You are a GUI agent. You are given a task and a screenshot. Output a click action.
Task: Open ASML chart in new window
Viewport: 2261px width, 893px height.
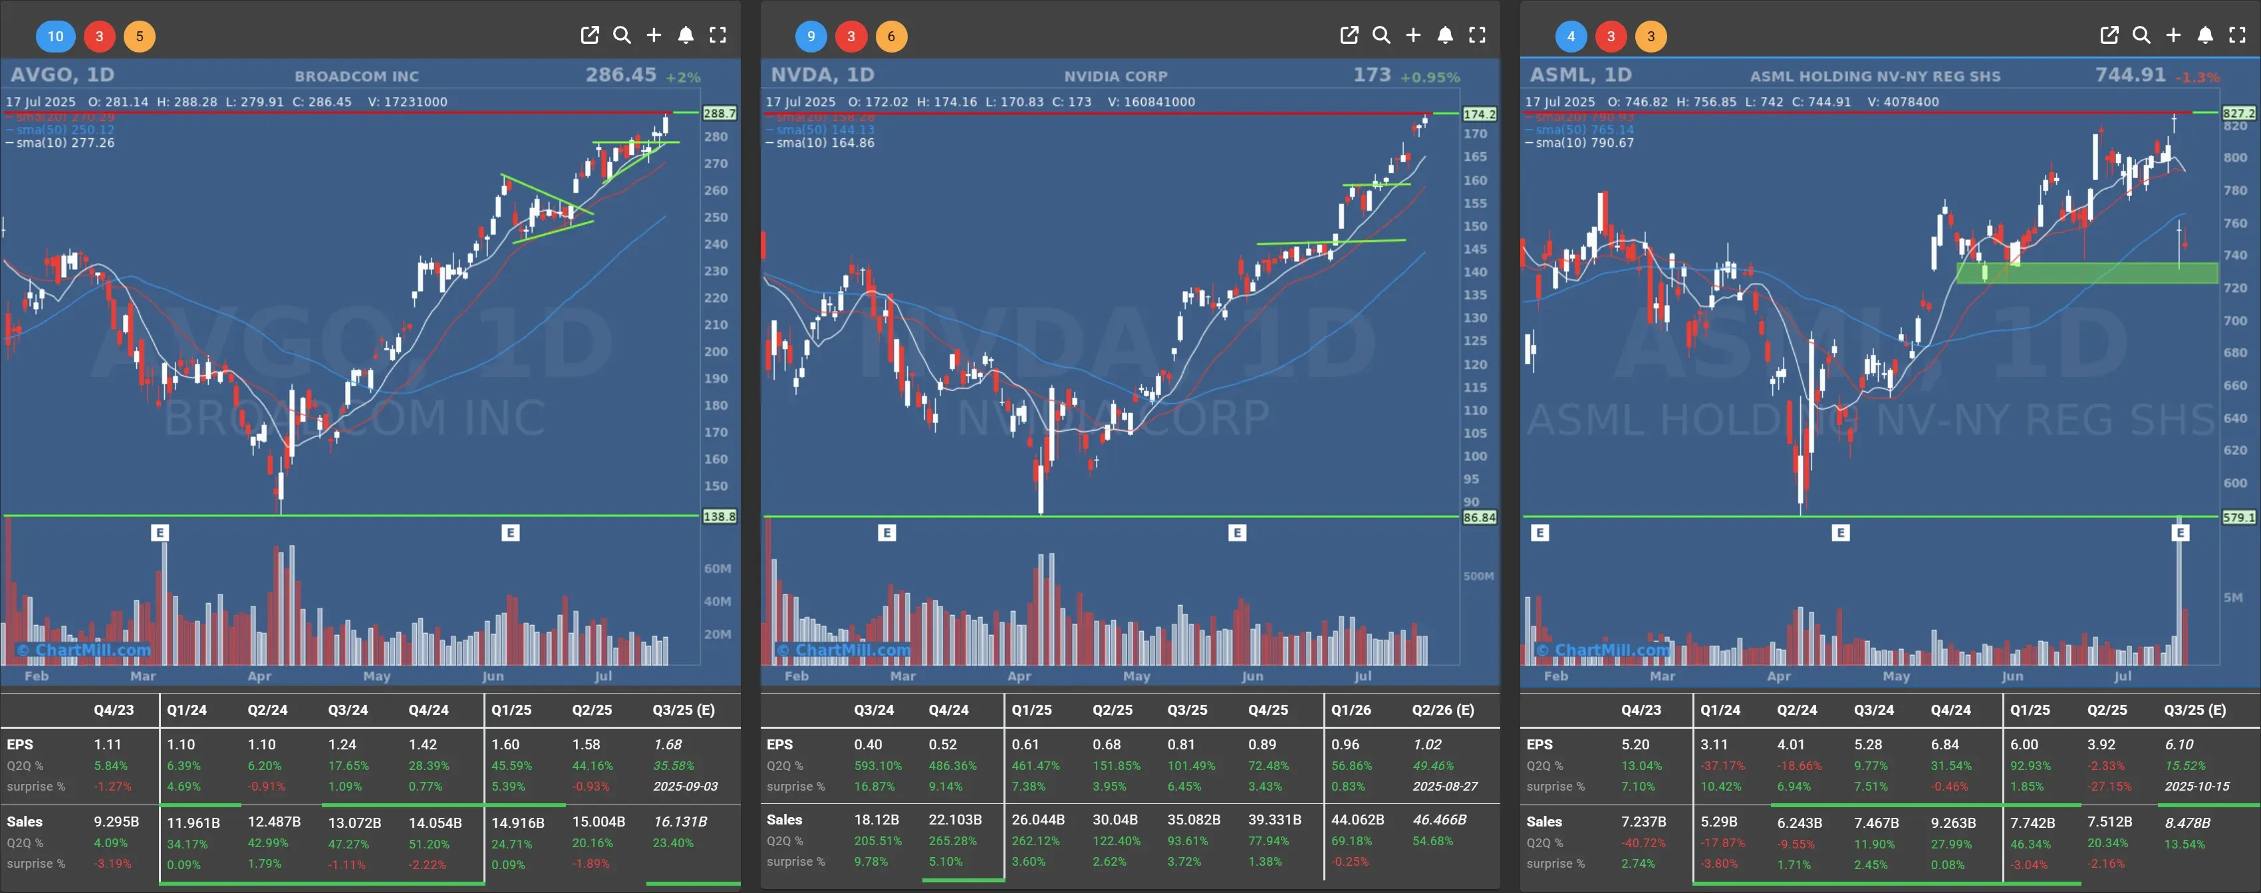2109,35
